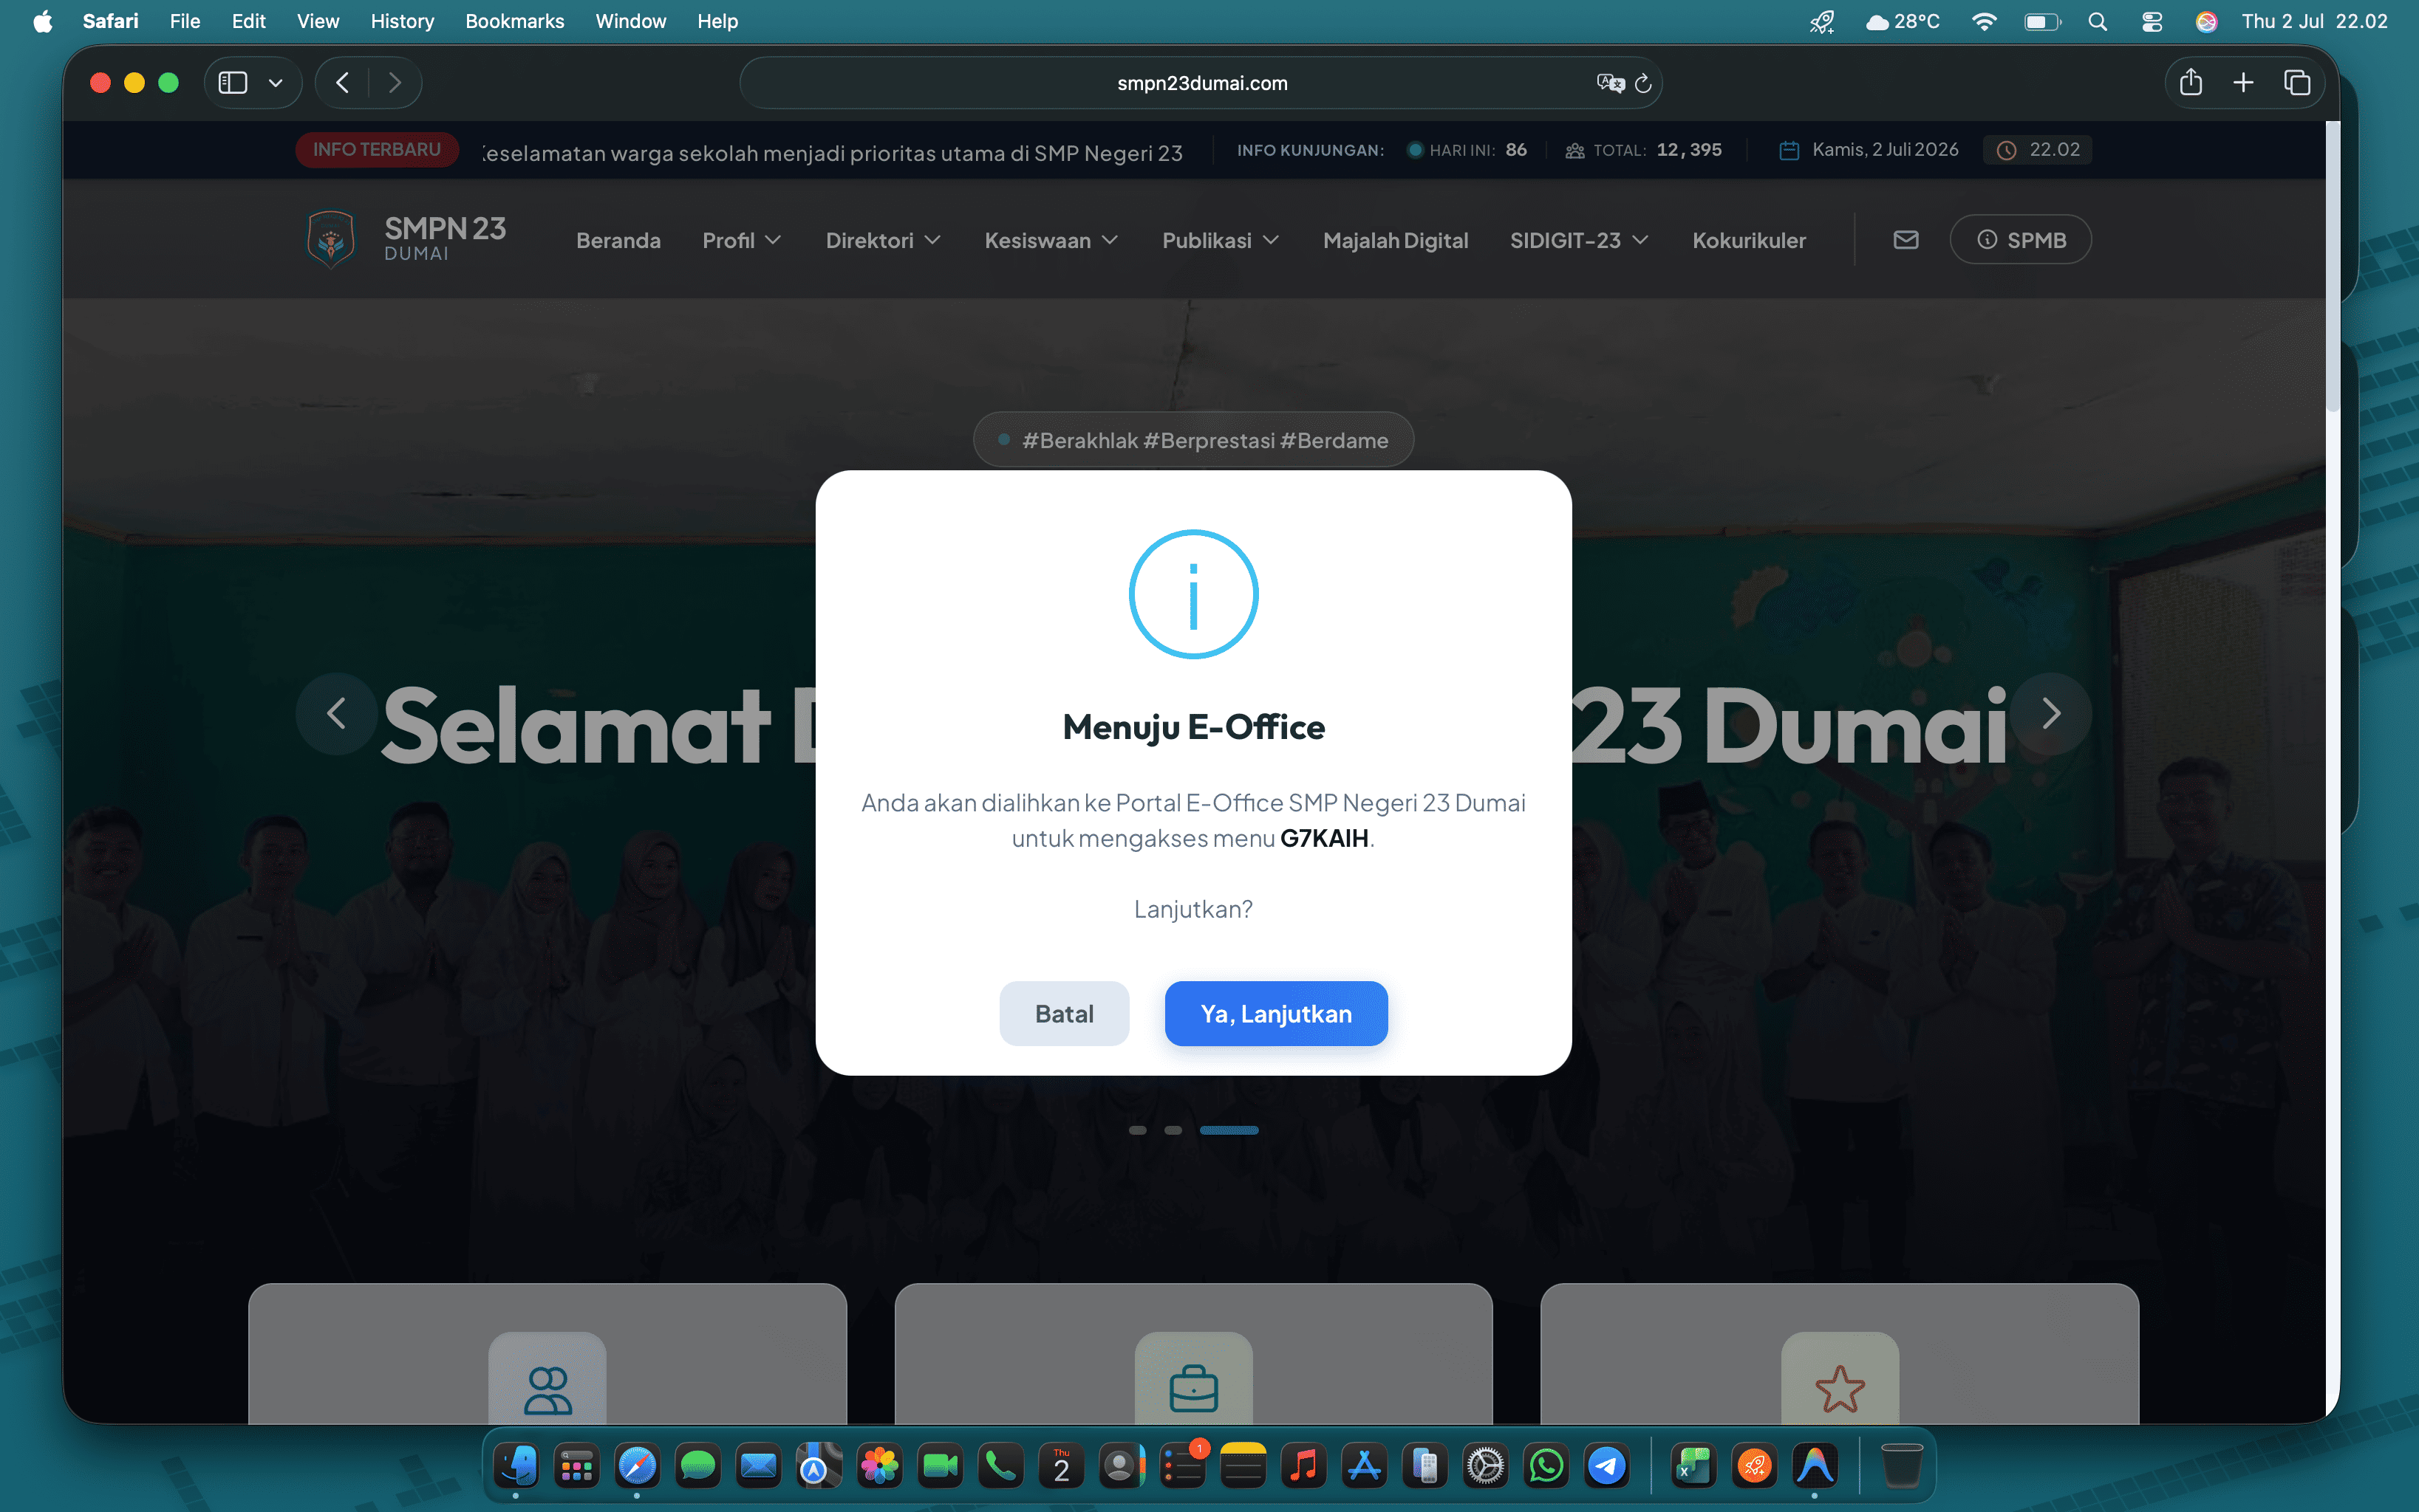Go to the previous hero slide
Screen dimensions: 2419x1512
336,714
